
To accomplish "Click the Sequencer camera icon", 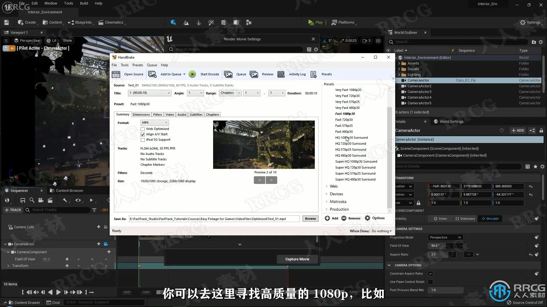I will click(41, 200).
